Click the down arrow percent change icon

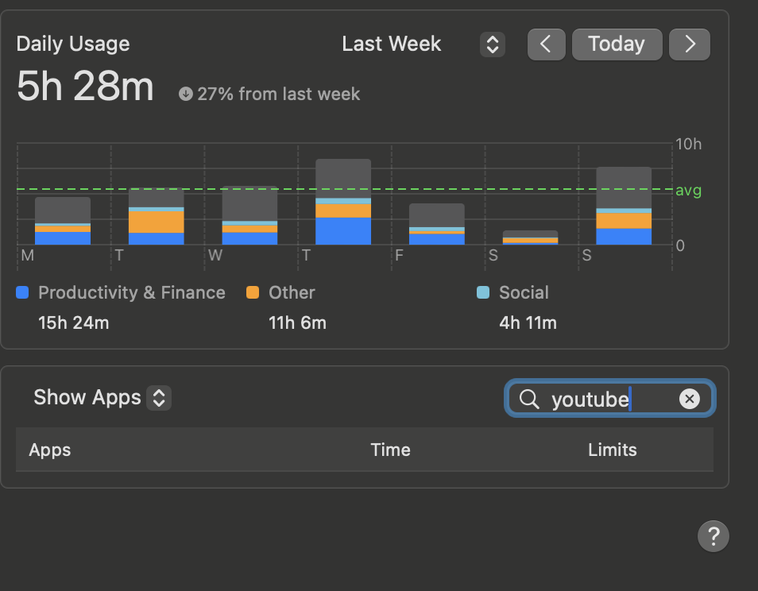coord(186,94)
